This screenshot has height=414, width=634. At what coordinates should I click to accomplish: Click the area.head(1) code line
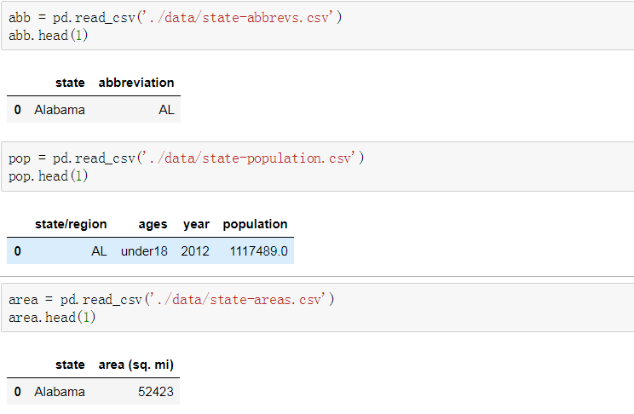[x=51, y=318]
